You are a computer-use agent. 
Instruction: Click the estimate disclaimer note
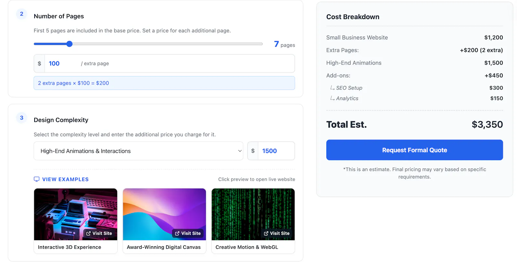[415, 173]
